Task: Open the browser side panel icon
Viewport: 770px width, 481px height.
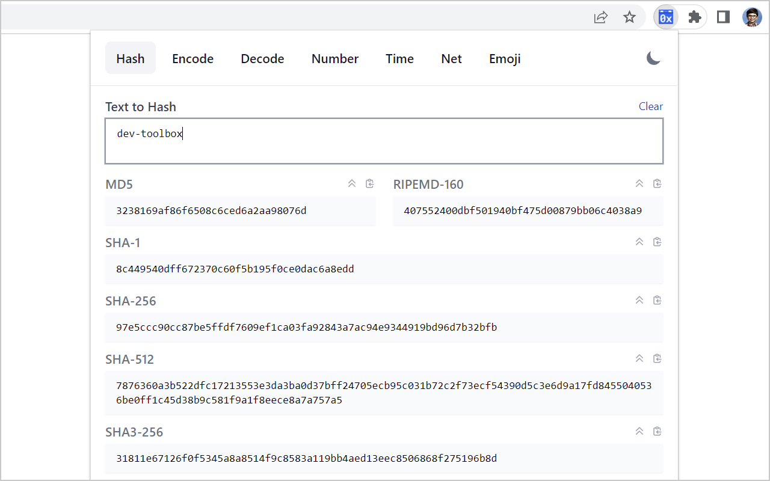Action: point(723,17)
